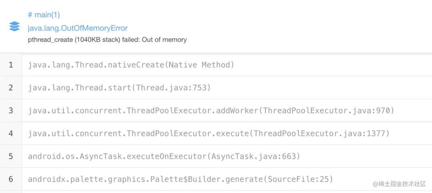The height and width of the screenshot is (193, 432).
Task: Select the java.lang.Thread.start stack frame
Action: coord(119,88)
